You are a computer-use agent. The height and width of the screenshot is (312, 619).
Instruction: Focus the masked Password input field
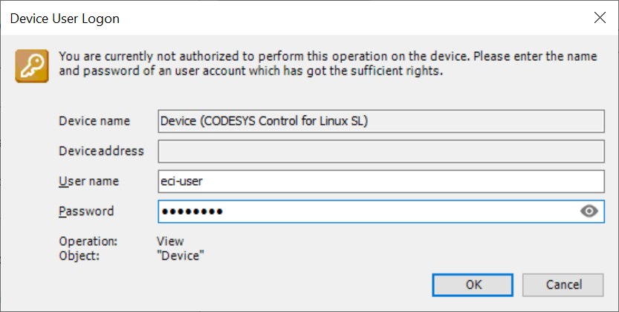coord(381,212)
